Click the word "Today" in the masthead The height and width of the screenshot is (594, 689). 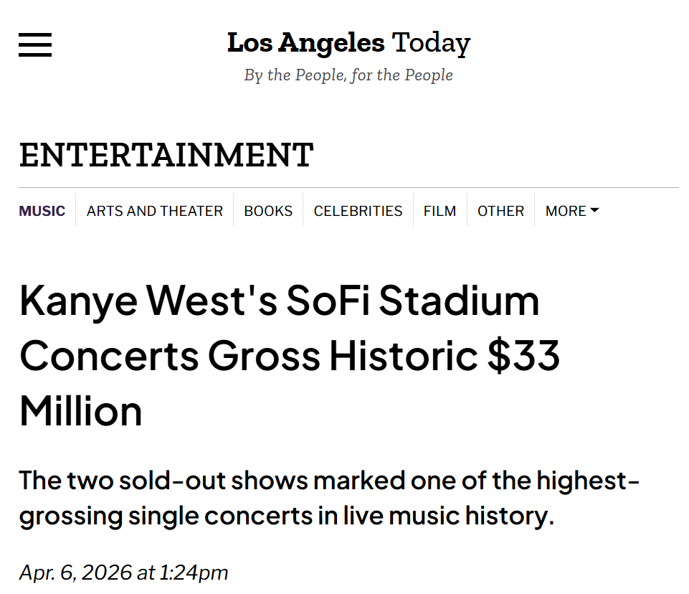[x=431, y=43]
